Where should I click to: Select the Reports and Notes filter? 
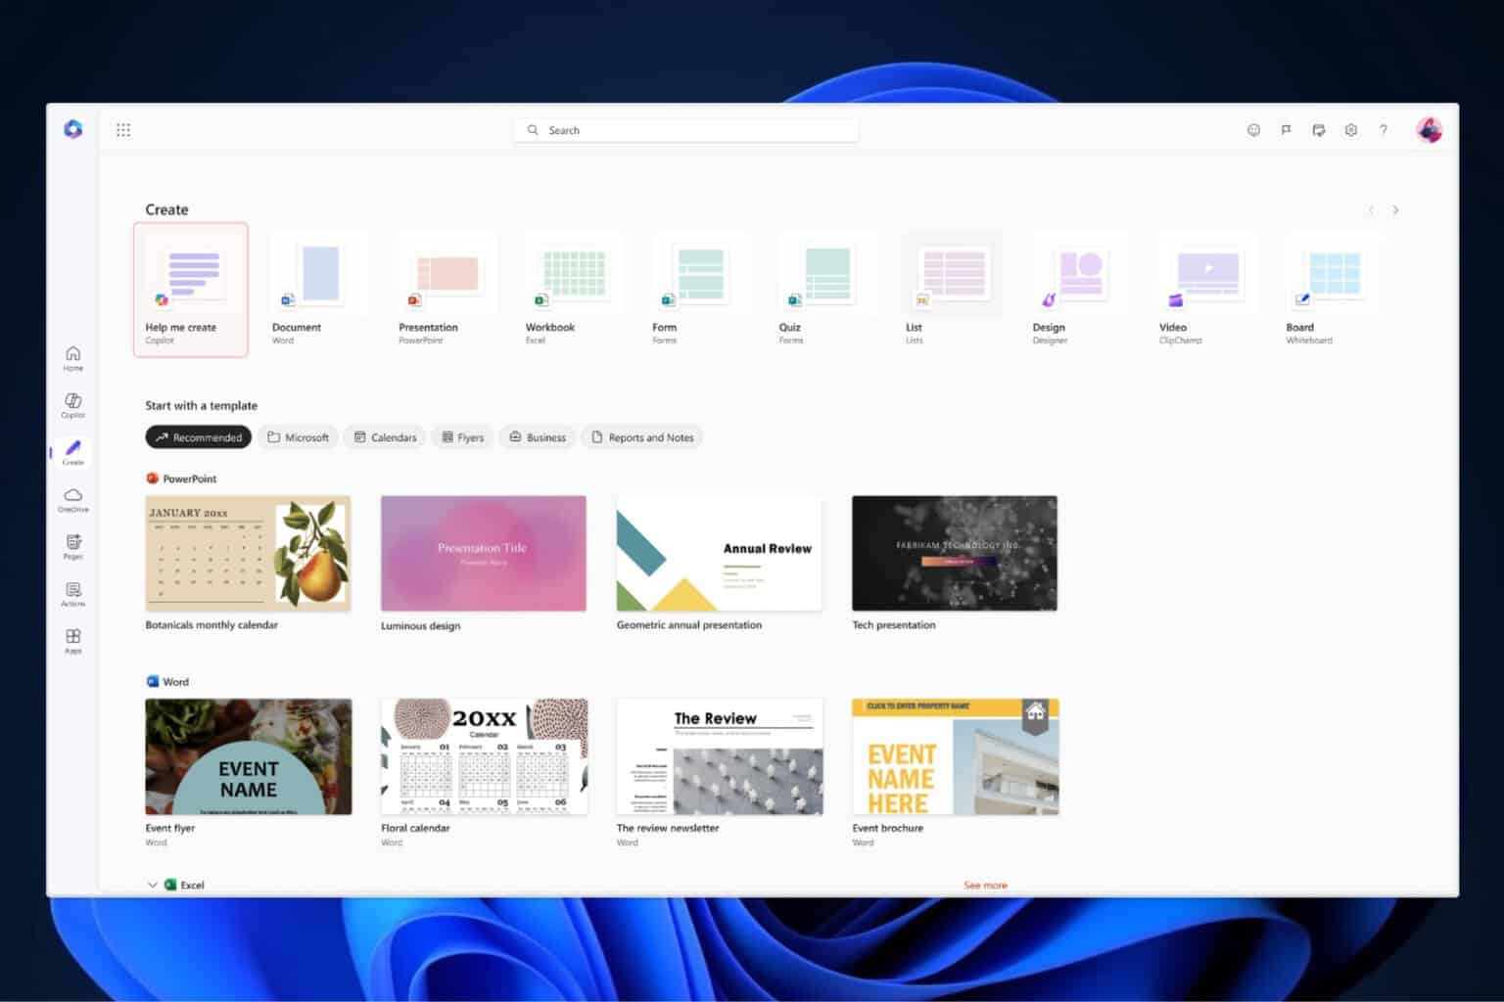pos(642,437)
